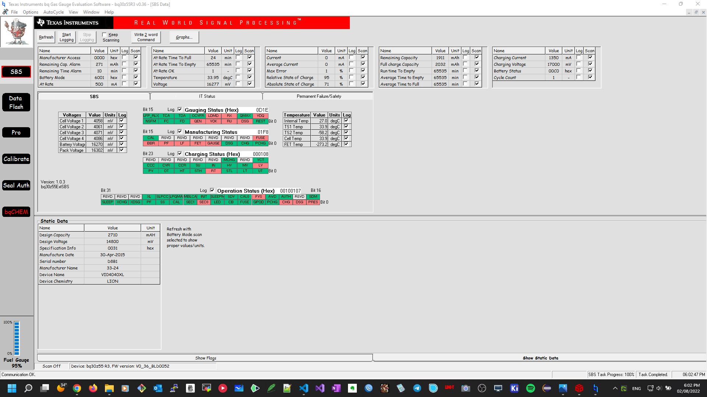Click the Start Logging button
Screen dimensions: 707x397
(66, 37)
